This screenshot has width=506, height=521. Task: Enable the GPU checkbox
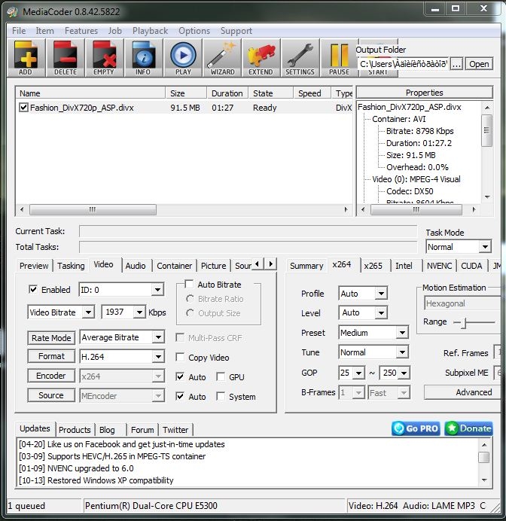coord(221,376)
